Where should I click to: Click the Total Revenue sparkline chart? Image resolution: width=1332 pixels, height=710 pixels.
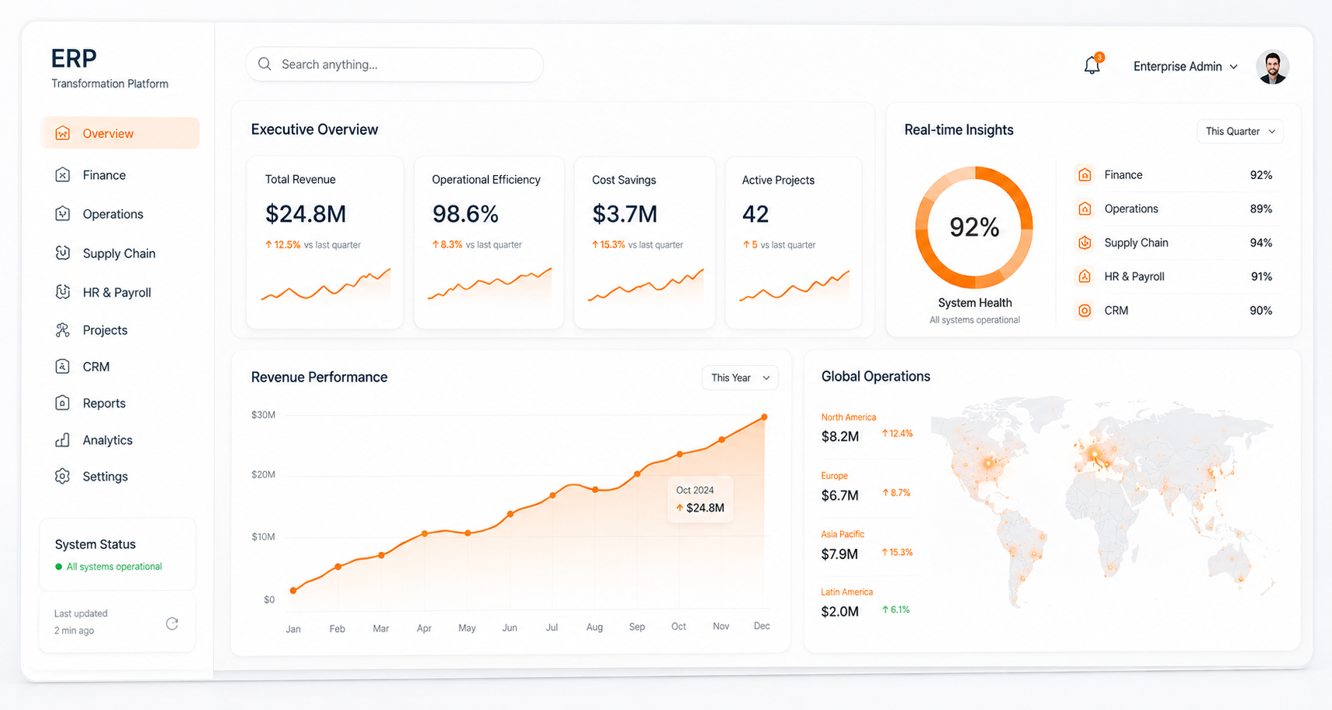(x=326, y=284)
